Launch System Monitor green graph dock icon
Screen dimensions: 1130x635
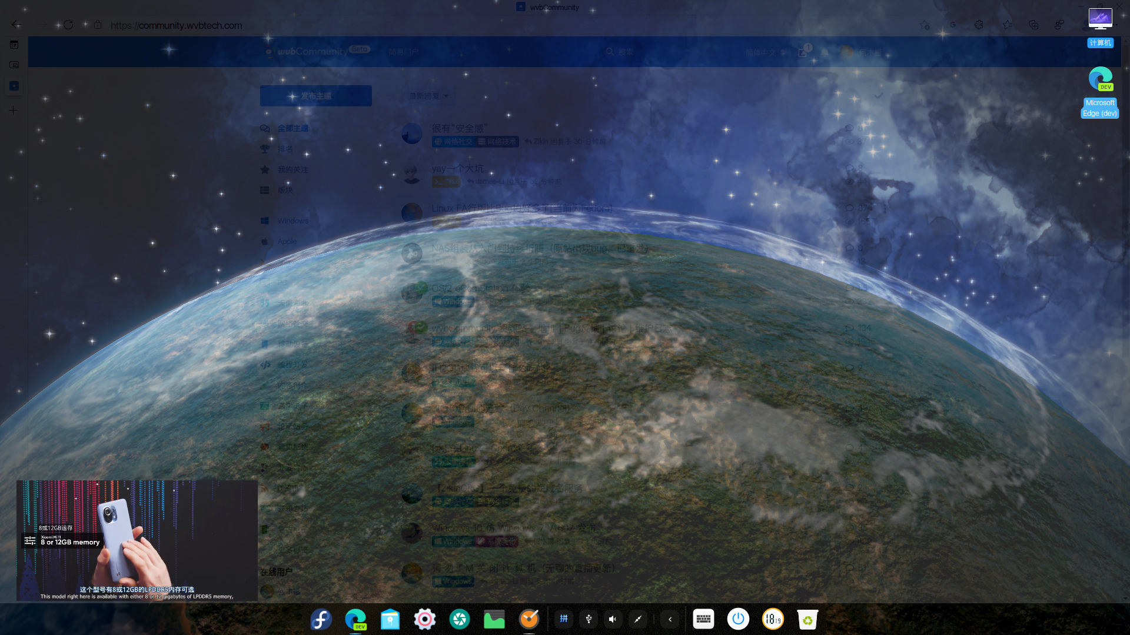pos(494,619)
